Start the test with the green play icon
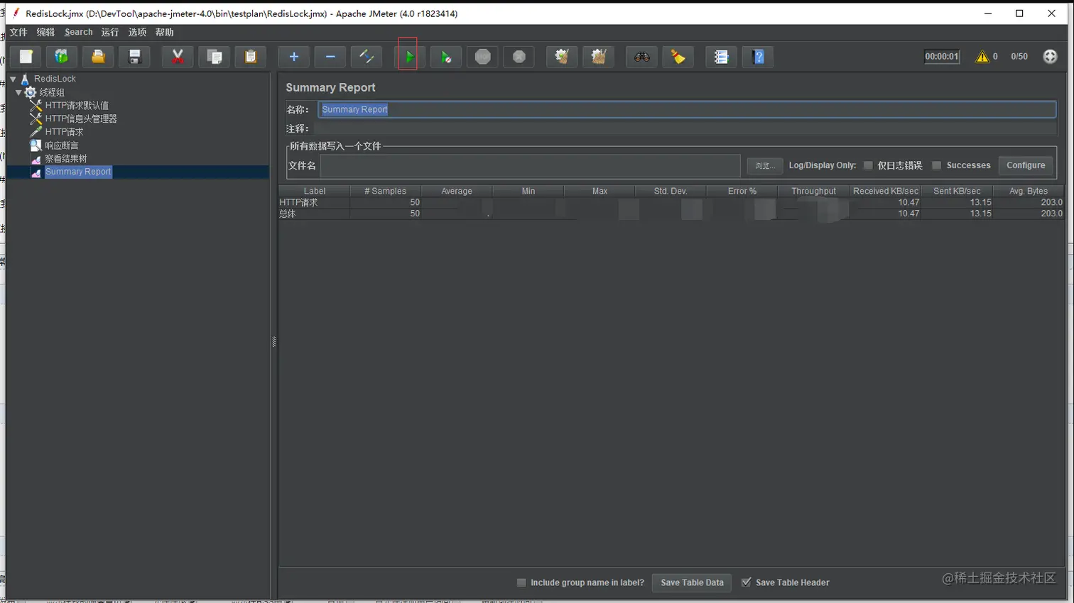Image resolution: width=1074 pixels, height=603 pixels. tap(409, 57)
